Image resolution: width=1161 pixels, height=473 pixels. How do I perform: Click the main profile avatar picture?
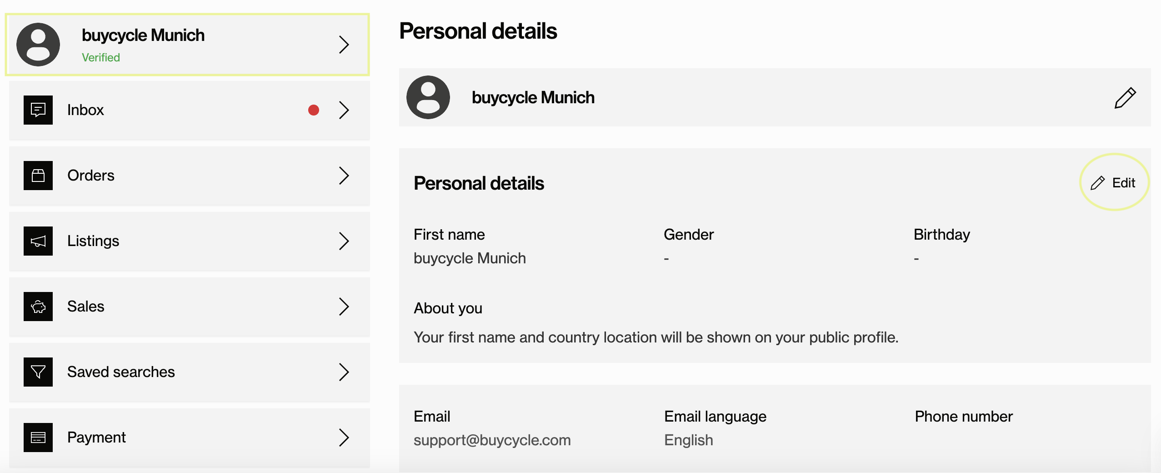tap(428, 97)
